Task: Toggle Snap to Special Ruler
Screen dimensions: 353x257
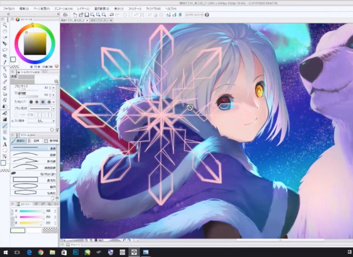Action: pos(174,15)
